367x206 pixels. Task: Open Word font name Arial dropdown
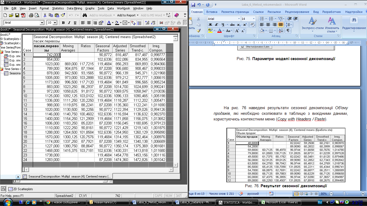coord(239,19)
